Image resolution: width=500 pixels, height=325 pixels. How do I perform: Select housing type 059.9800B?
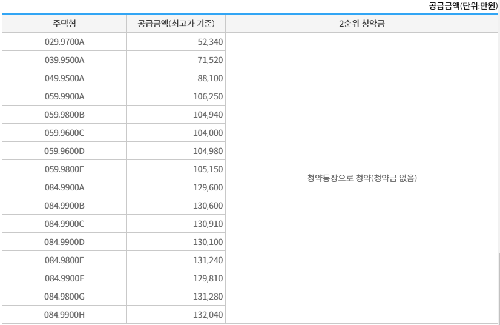pos(64,115)
